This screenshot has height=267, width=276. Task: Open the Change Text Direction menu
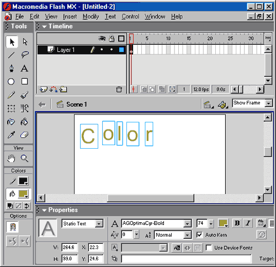click(x=261, y=223)
